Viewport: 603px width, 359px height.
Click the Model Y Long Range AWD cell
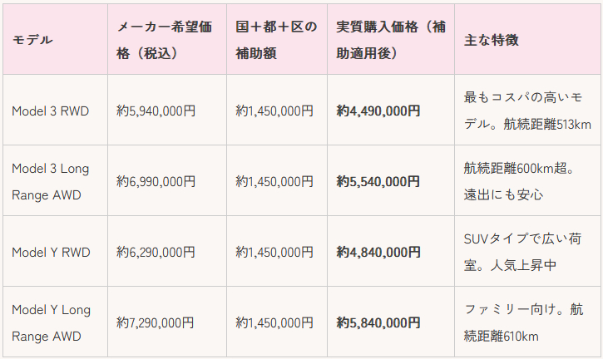coord(50,322)
